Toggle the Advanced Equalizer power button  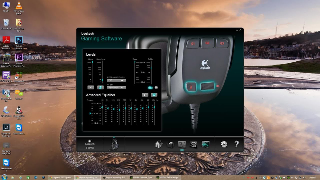pos(154,95)
